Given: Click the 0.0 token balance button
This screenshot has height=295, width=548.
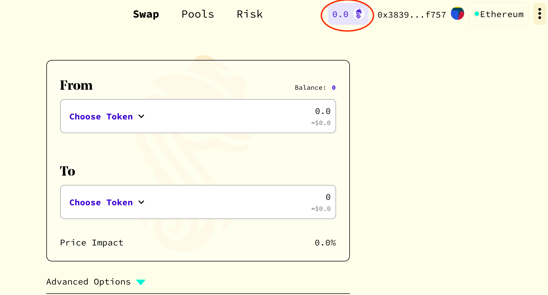Looking at the screenshot, I should pos(340,14).
